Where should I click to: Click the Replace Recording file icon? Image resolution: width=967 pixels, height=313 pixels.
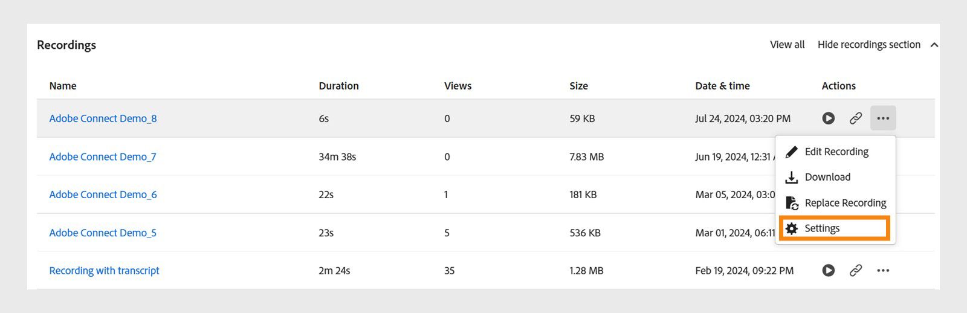[791, 203]
